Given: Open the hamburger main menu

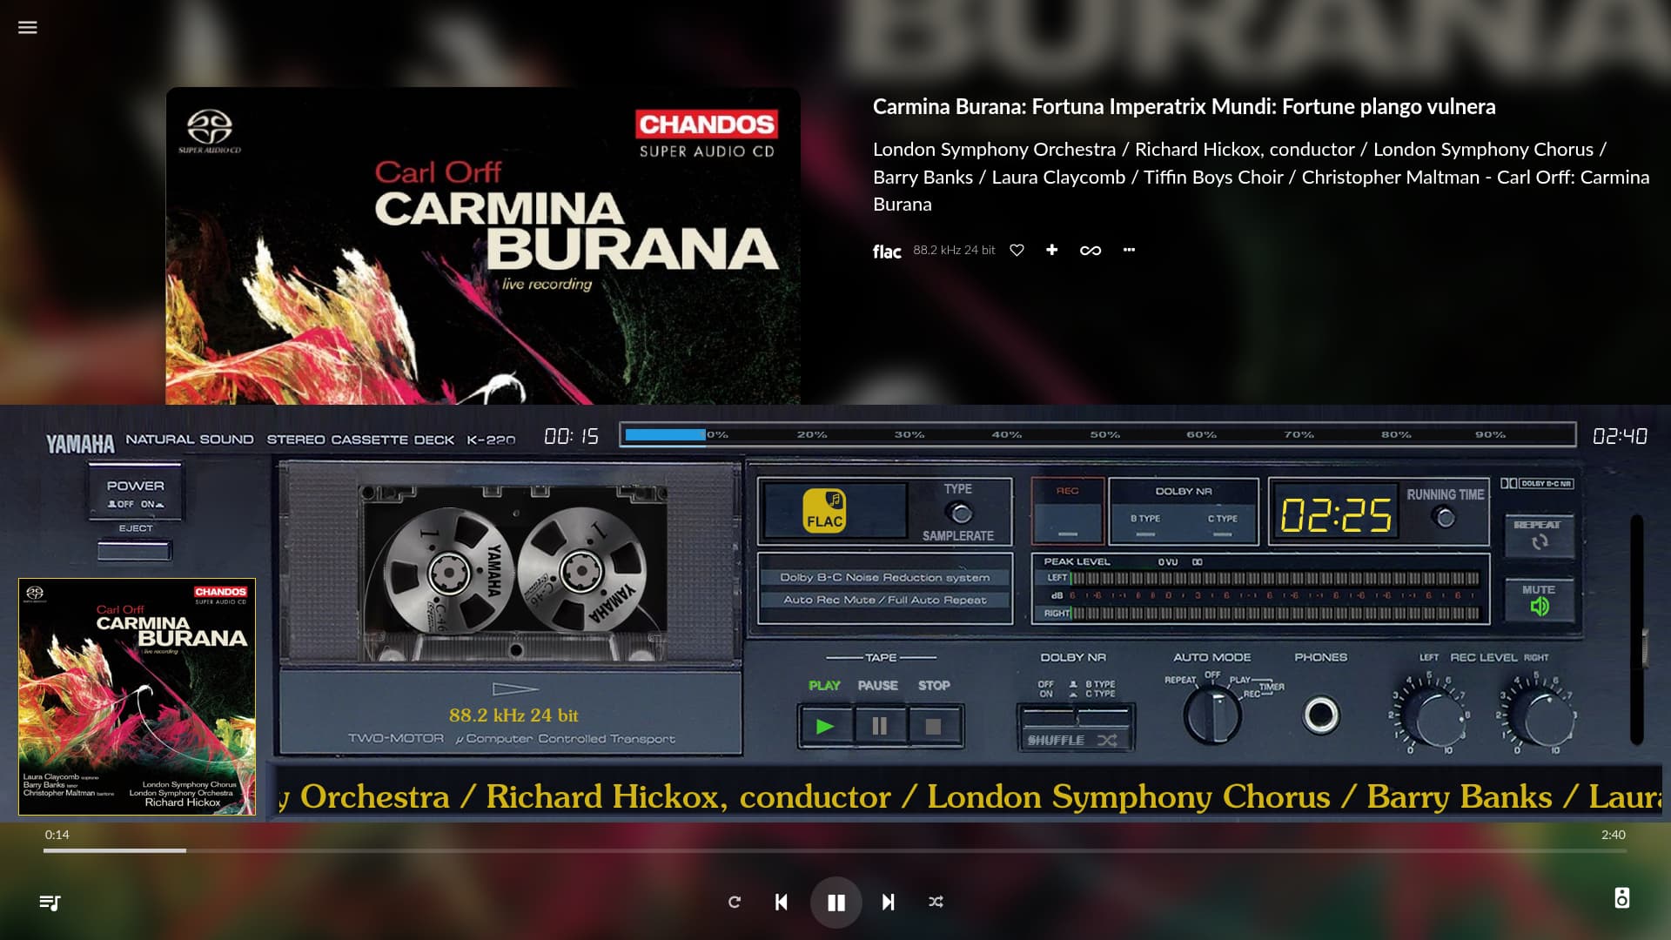Looking at the screenshot, I should click(28, 27).
